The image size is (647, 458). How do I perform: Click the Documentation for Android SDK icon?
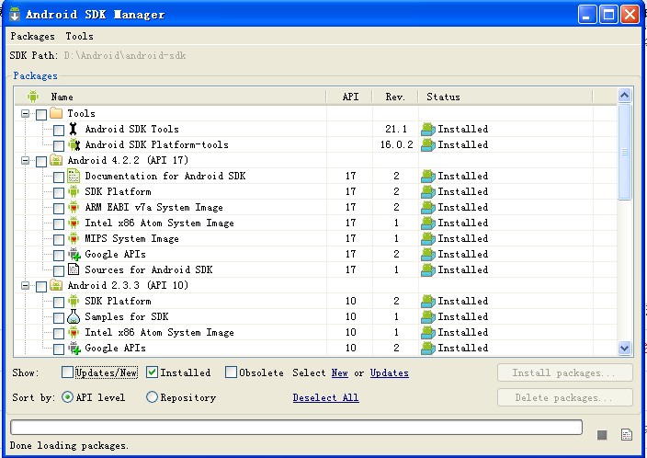[x=74, y=176]
